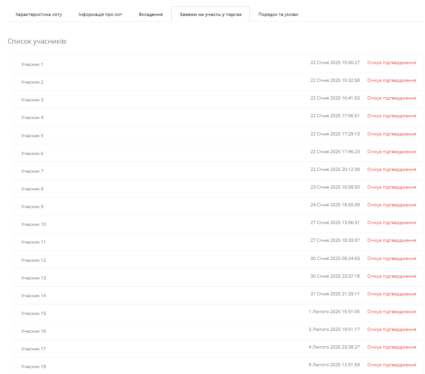Go to Порядок та умови tab
Screen dimensions: 425x374
tap(278, 15)
